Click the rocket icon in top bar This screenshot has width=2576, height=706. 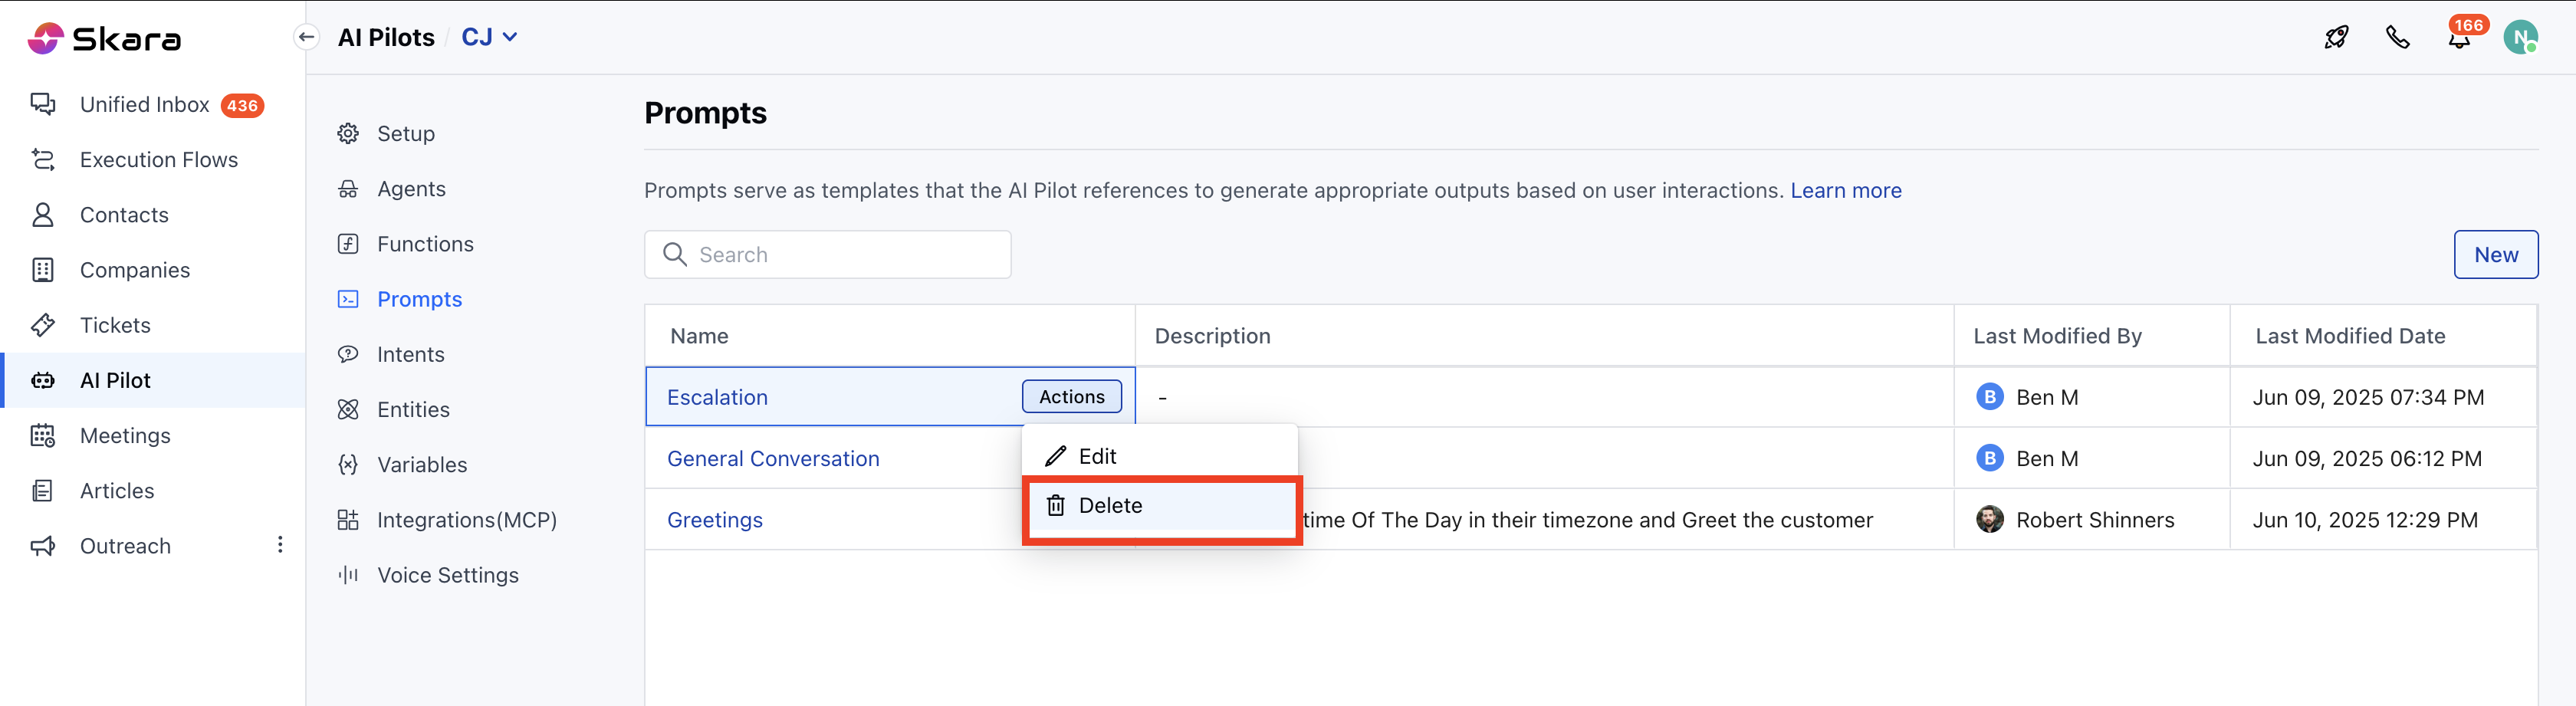click(x=2336, y=38)
